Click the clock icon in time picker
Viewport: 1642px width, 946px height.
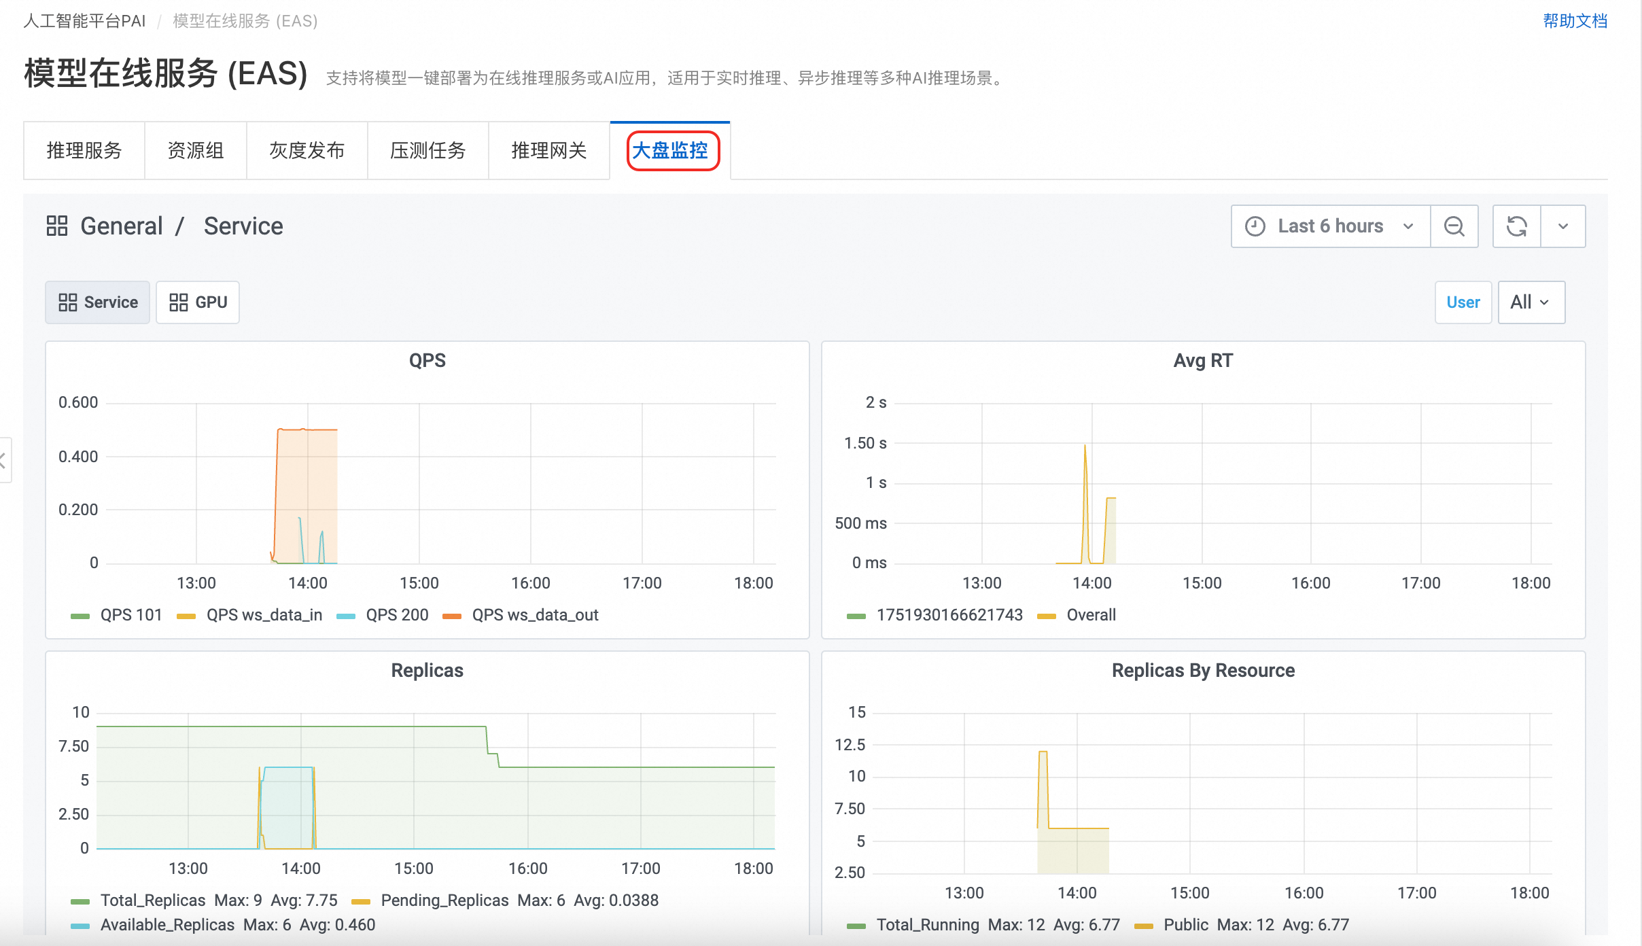1255,226
